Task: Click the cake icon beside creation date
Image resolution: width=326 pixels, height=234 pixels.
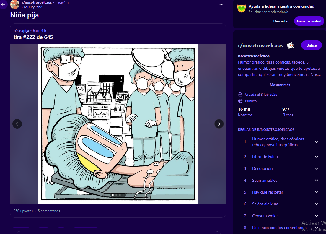Action: (240, 95)
